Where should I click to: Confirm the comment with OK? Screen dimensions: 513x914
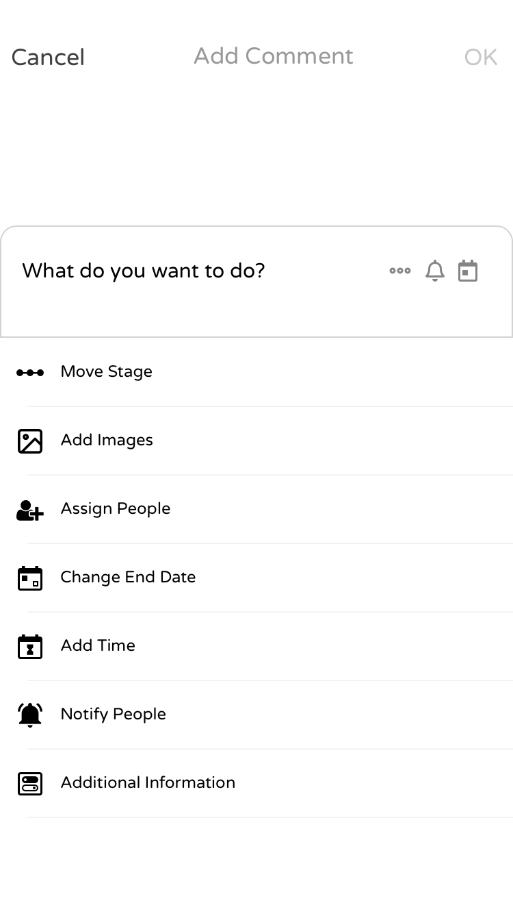[481, 57]
